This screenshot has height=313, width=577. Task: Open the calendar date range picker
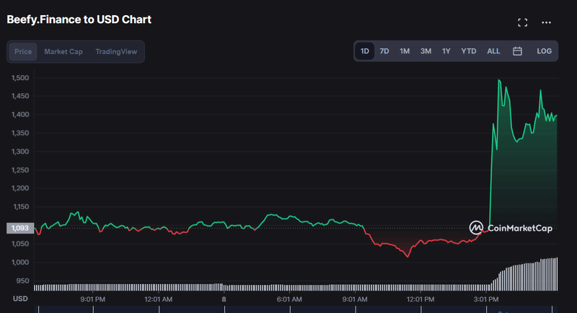[517, 51]
